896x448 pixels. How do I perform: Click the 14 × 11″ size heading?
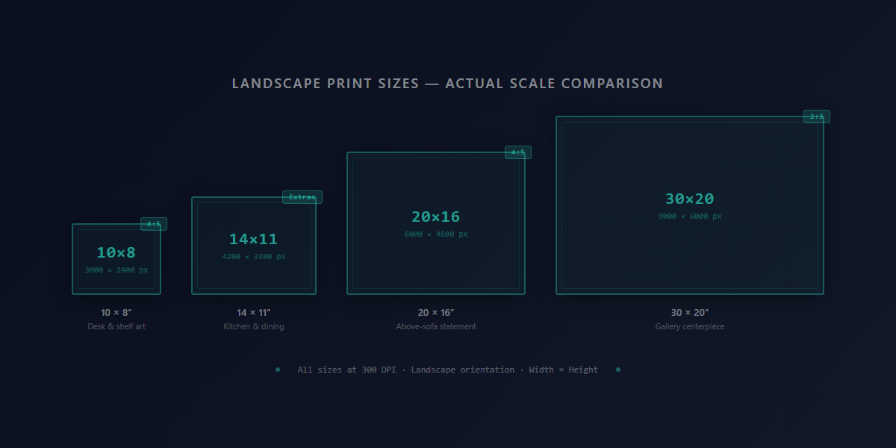click(254, 312)
